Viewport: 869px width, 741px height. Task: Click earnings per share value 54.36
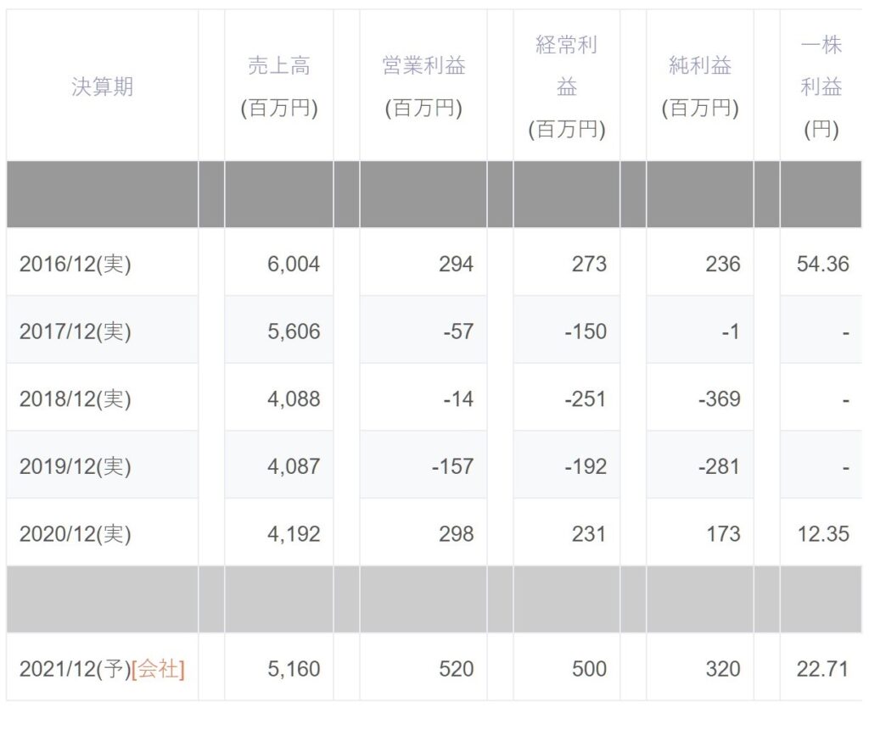click(823, 264)
